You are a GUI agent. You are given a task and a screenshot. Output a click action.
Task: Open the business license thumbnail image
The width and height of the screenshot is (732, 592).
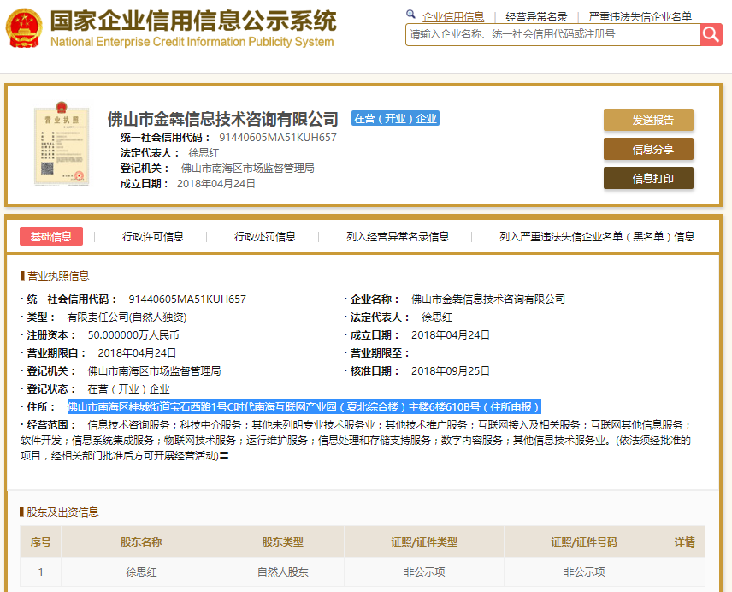(62, 146)
